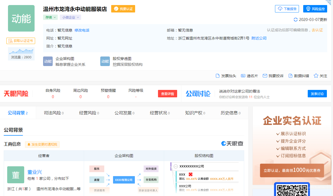Click the invoice header (发票抬头) icon
Viewport: 333px width, 196px height.
(218, 76)
